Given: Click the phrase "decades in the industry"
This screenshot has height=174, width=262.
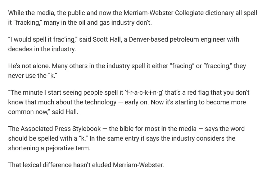Looking at the screenshot, I should click(x=41, y=49).
